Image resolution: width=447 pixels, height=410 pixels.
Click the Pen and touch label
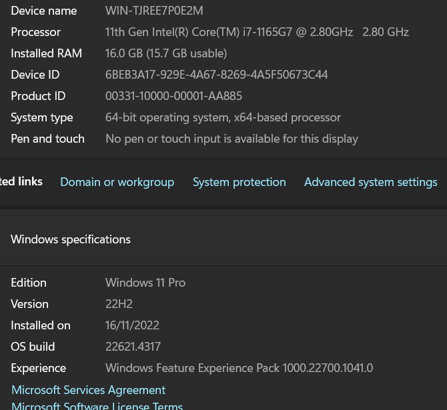click(x=47, y=139)
